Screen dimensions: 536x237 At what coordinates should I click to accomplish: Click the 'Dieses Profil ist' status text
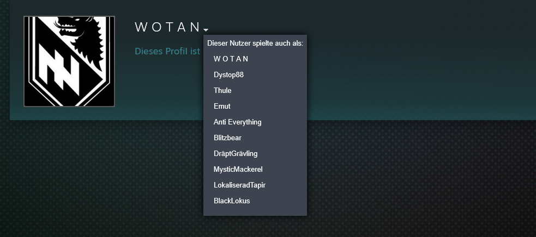[167, 52]
